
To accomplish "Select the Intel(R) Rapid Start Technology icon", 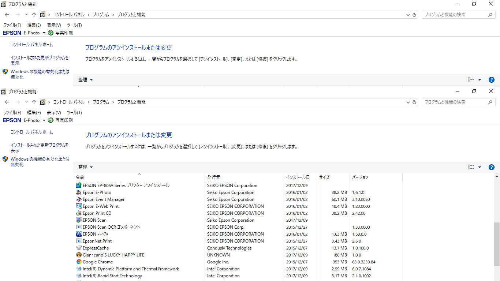I will click(x=79, y=276).
